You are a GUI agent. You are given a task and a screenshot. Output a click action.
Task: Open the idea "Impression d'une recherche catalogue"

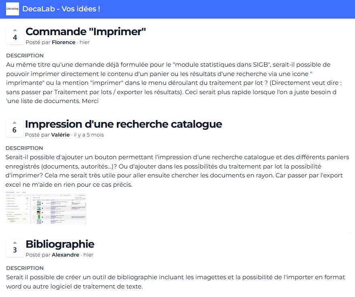tap(123, 124)
